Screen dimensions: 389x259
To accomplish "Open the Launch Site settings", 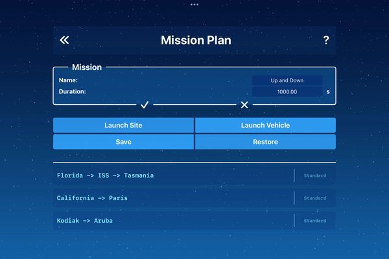I will click(x=123, y=125).
